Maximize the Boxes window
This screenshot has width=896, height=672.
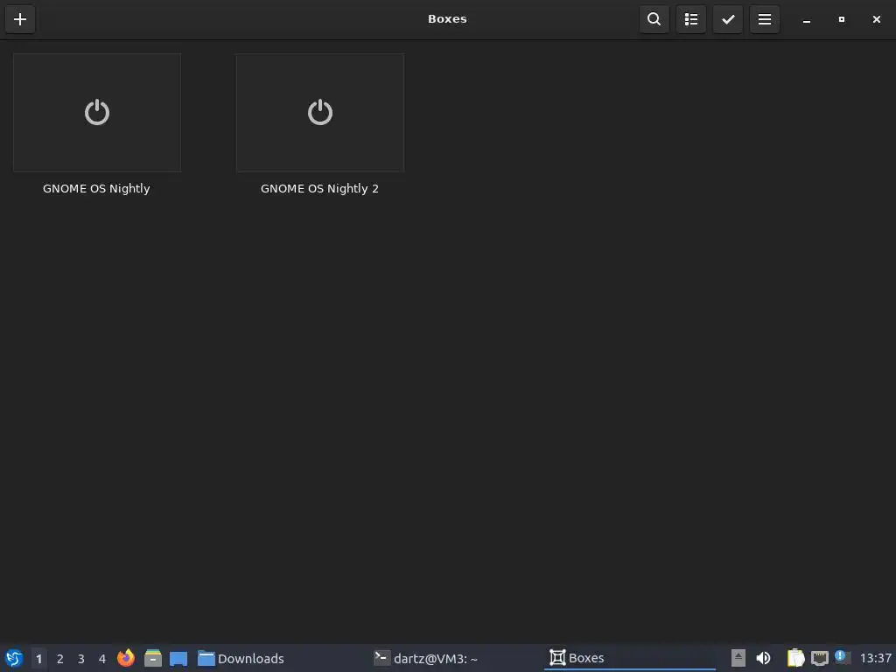click(841, 19)
